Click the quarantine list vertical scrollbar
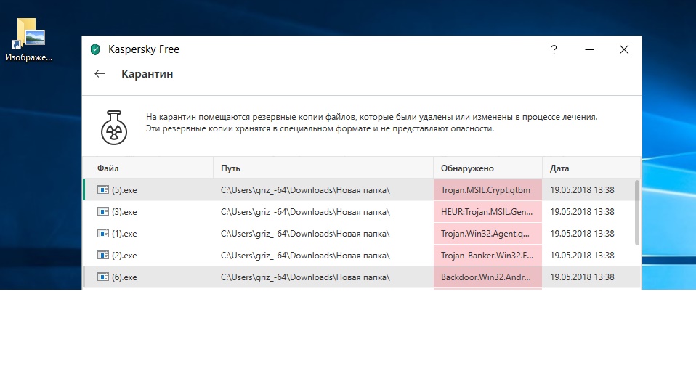This screenshot has height=392, width=696. [x=637, y=213]
